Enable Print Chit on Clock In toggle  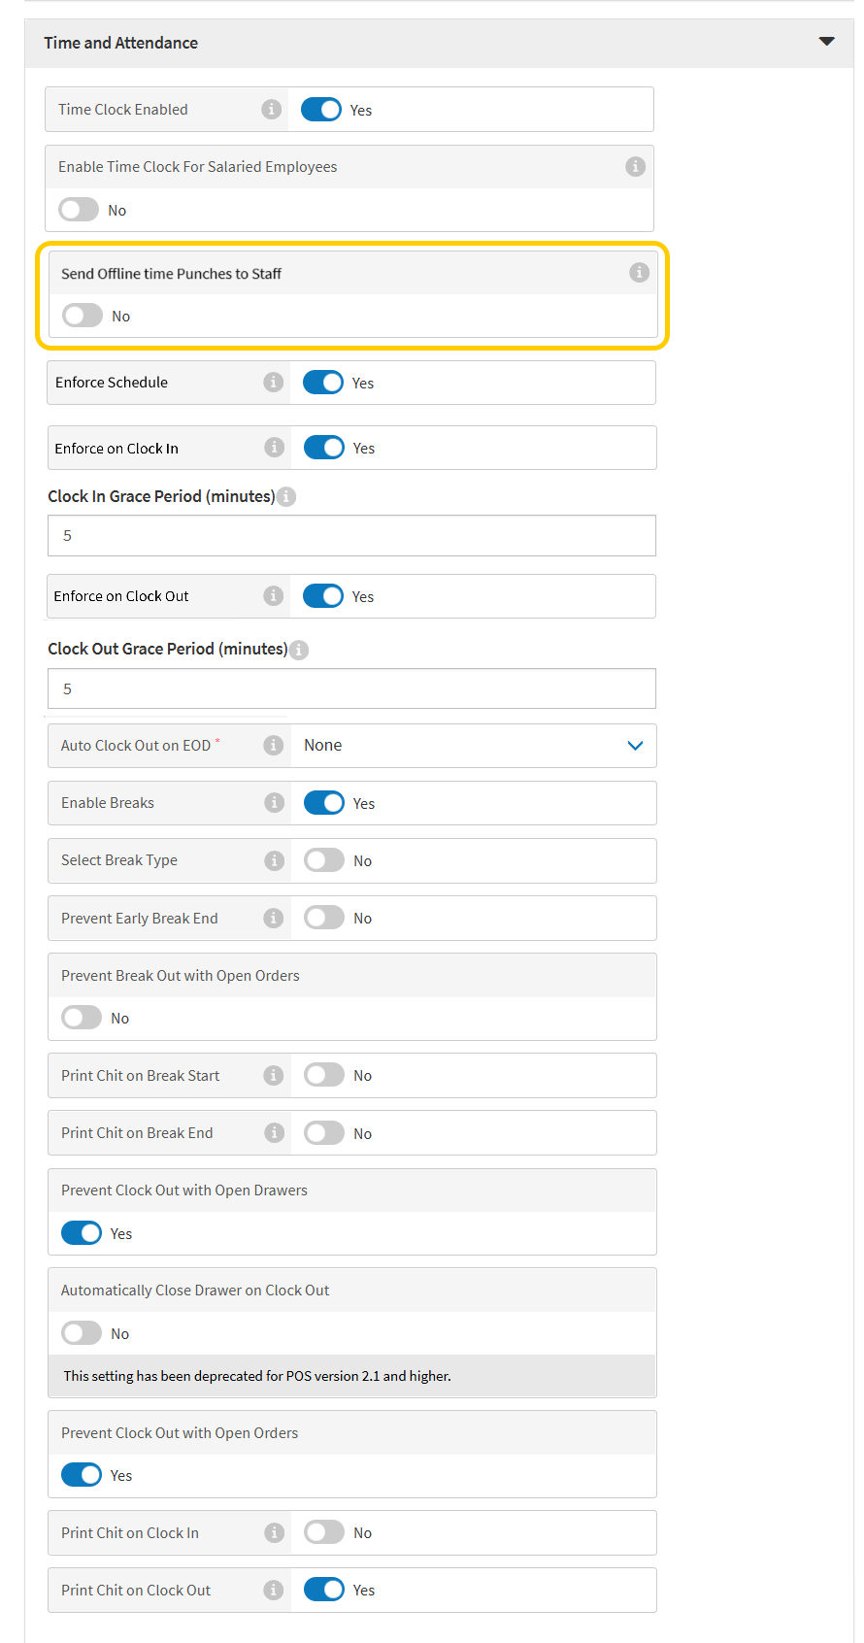pyautogui.click(x=324, y=1532)
